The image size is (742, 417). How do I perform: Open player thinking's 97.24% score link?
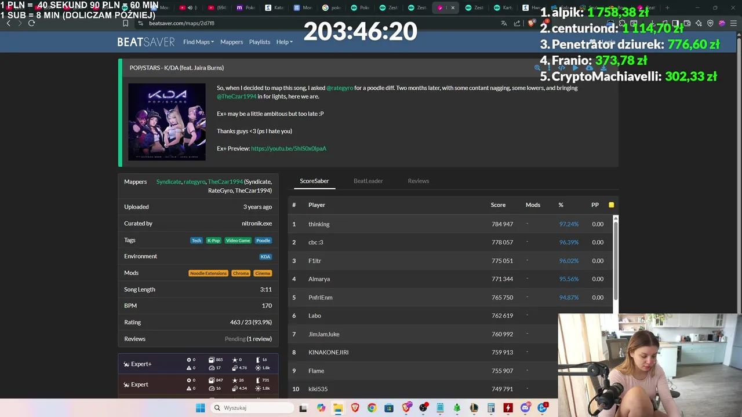tap(569, 224)
